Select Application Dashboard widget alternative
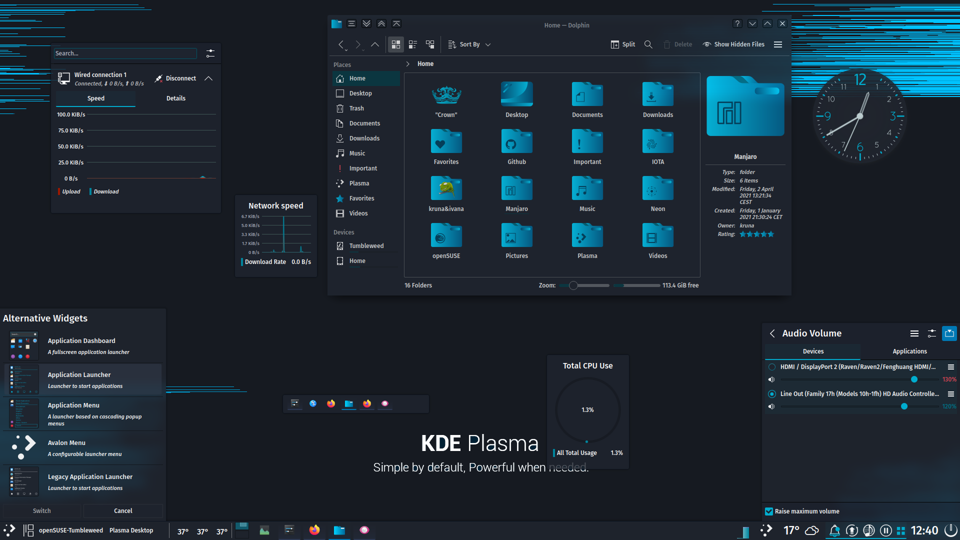This screenshot has width=960, height=540. (83, 346)
